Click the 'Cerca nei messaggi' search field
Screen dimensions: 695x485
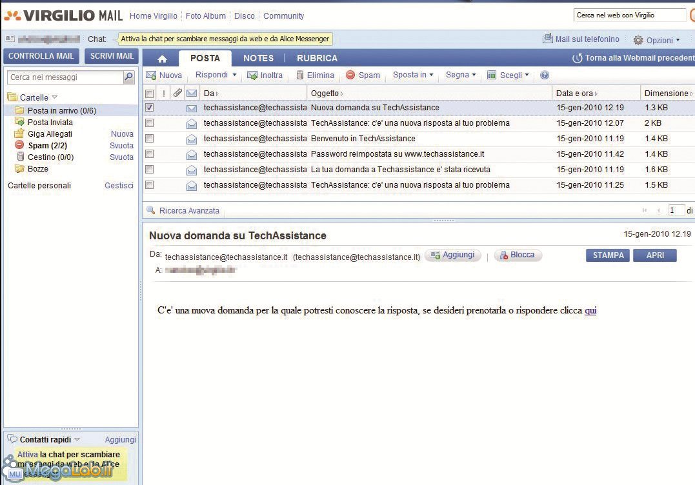point(66,77)
